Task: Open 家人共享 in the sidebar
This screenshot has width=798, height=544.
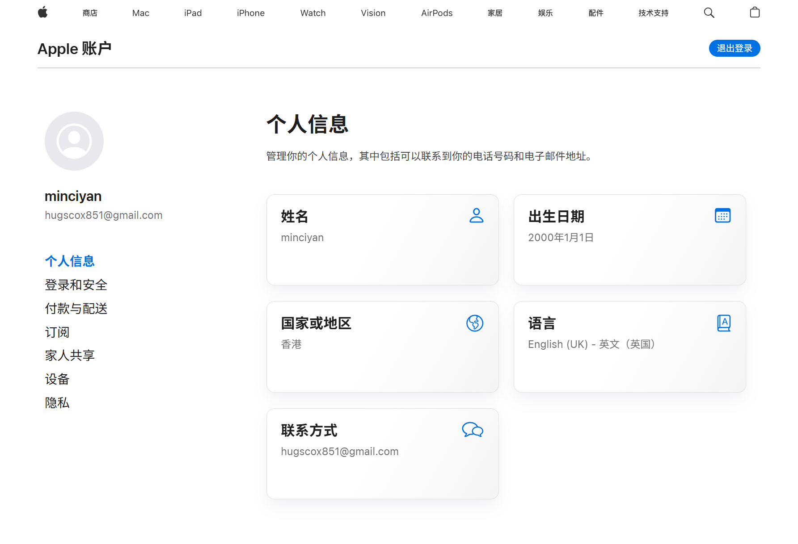Action: [x=70, y=356]
